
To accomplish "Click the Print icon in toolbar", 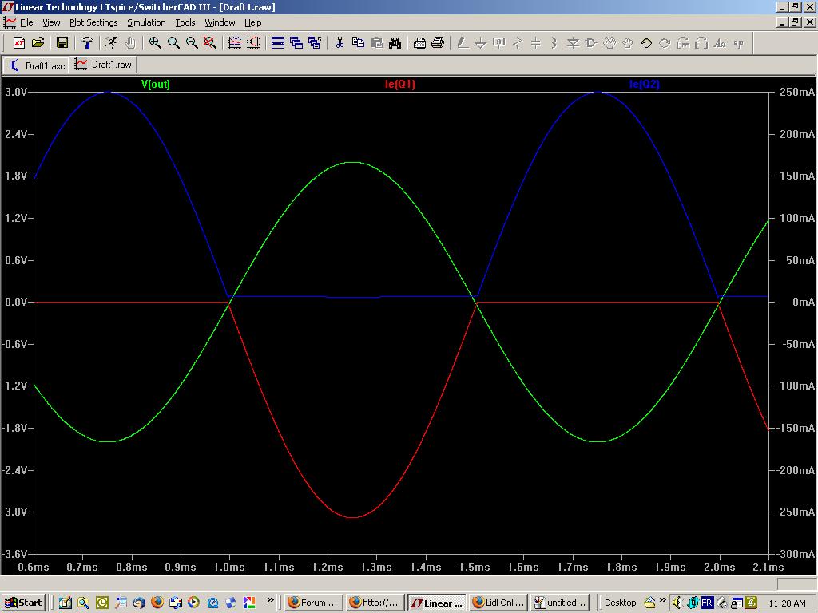I will (438, 43).
